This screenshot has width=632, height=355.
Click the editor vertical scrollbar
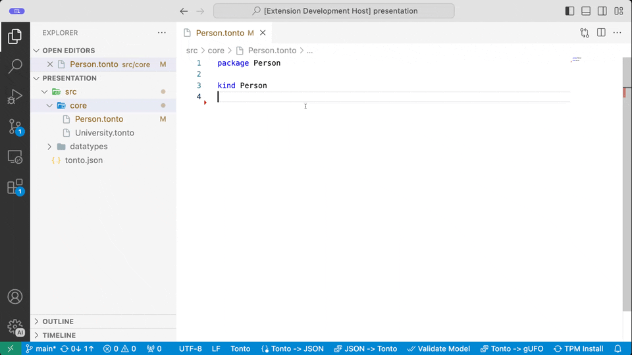point(627,184)
